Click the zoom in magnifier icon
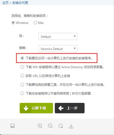Screen dimensions: 114x135 (x=40, y=126)
